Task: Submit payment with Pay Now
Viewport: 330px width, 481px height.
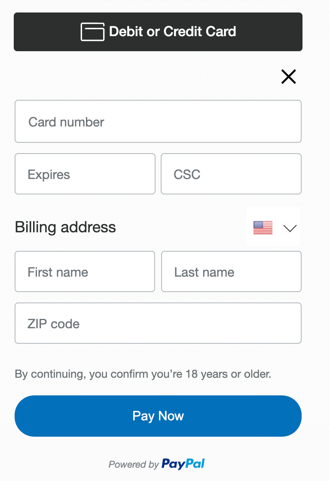Action: 158,416
